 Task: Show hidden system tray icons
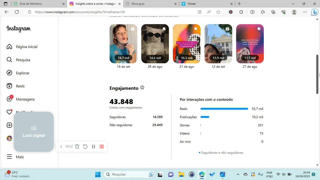pos(238,174)
